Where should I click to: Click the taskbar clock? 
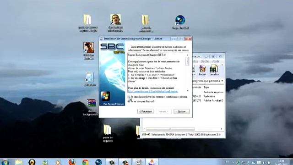(281, 162)
